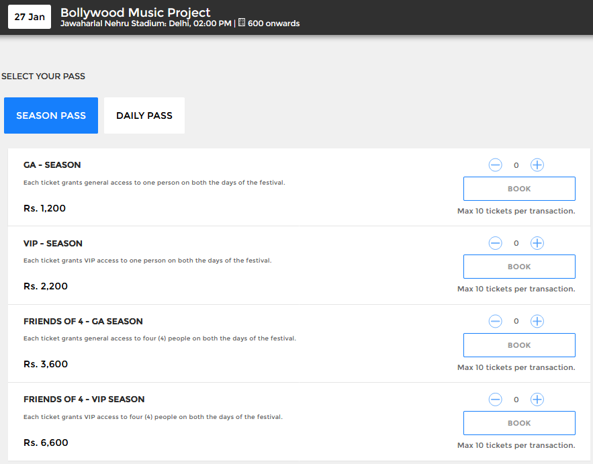Click the Bollywood Music Project title

[136, 13]
